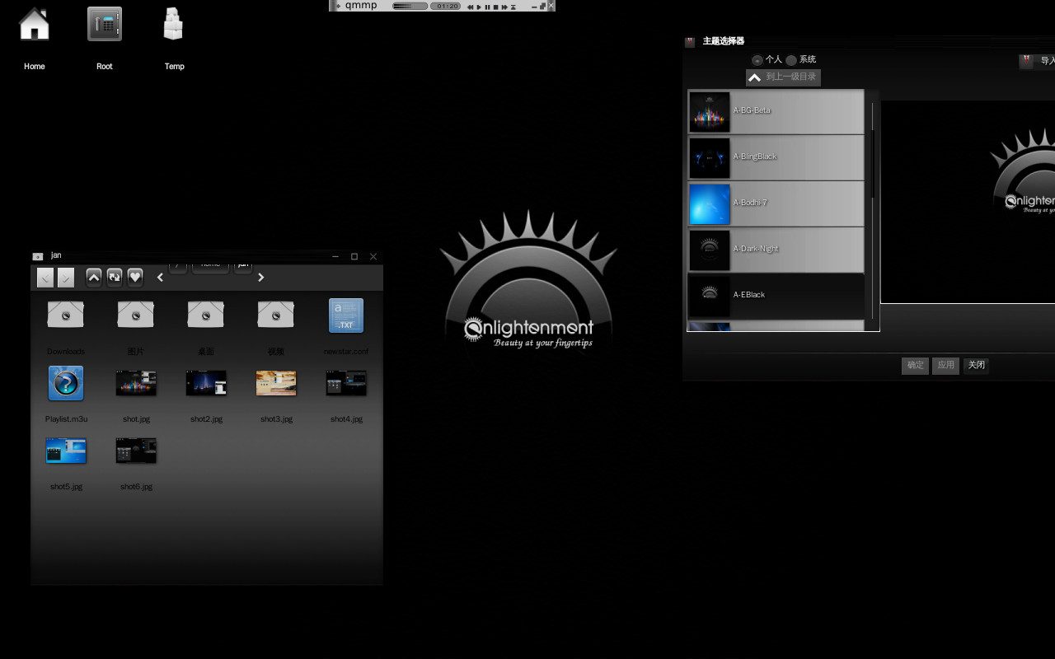Click 确定 OK button in theme selector
This screenshot has width=1055, height=659.
(x=915, y=365)
